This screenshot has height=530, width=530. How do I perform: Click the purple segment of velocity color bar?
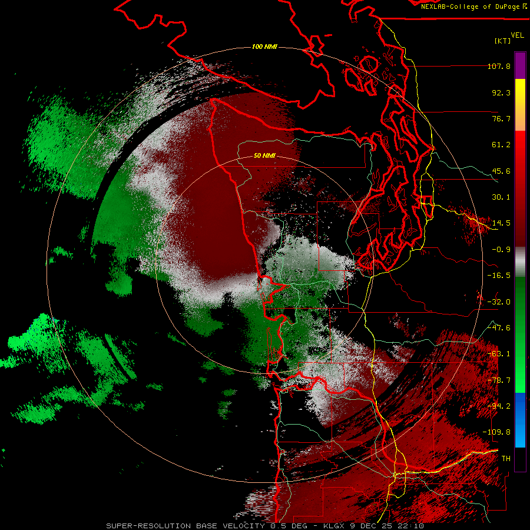(x=520, y=65)
